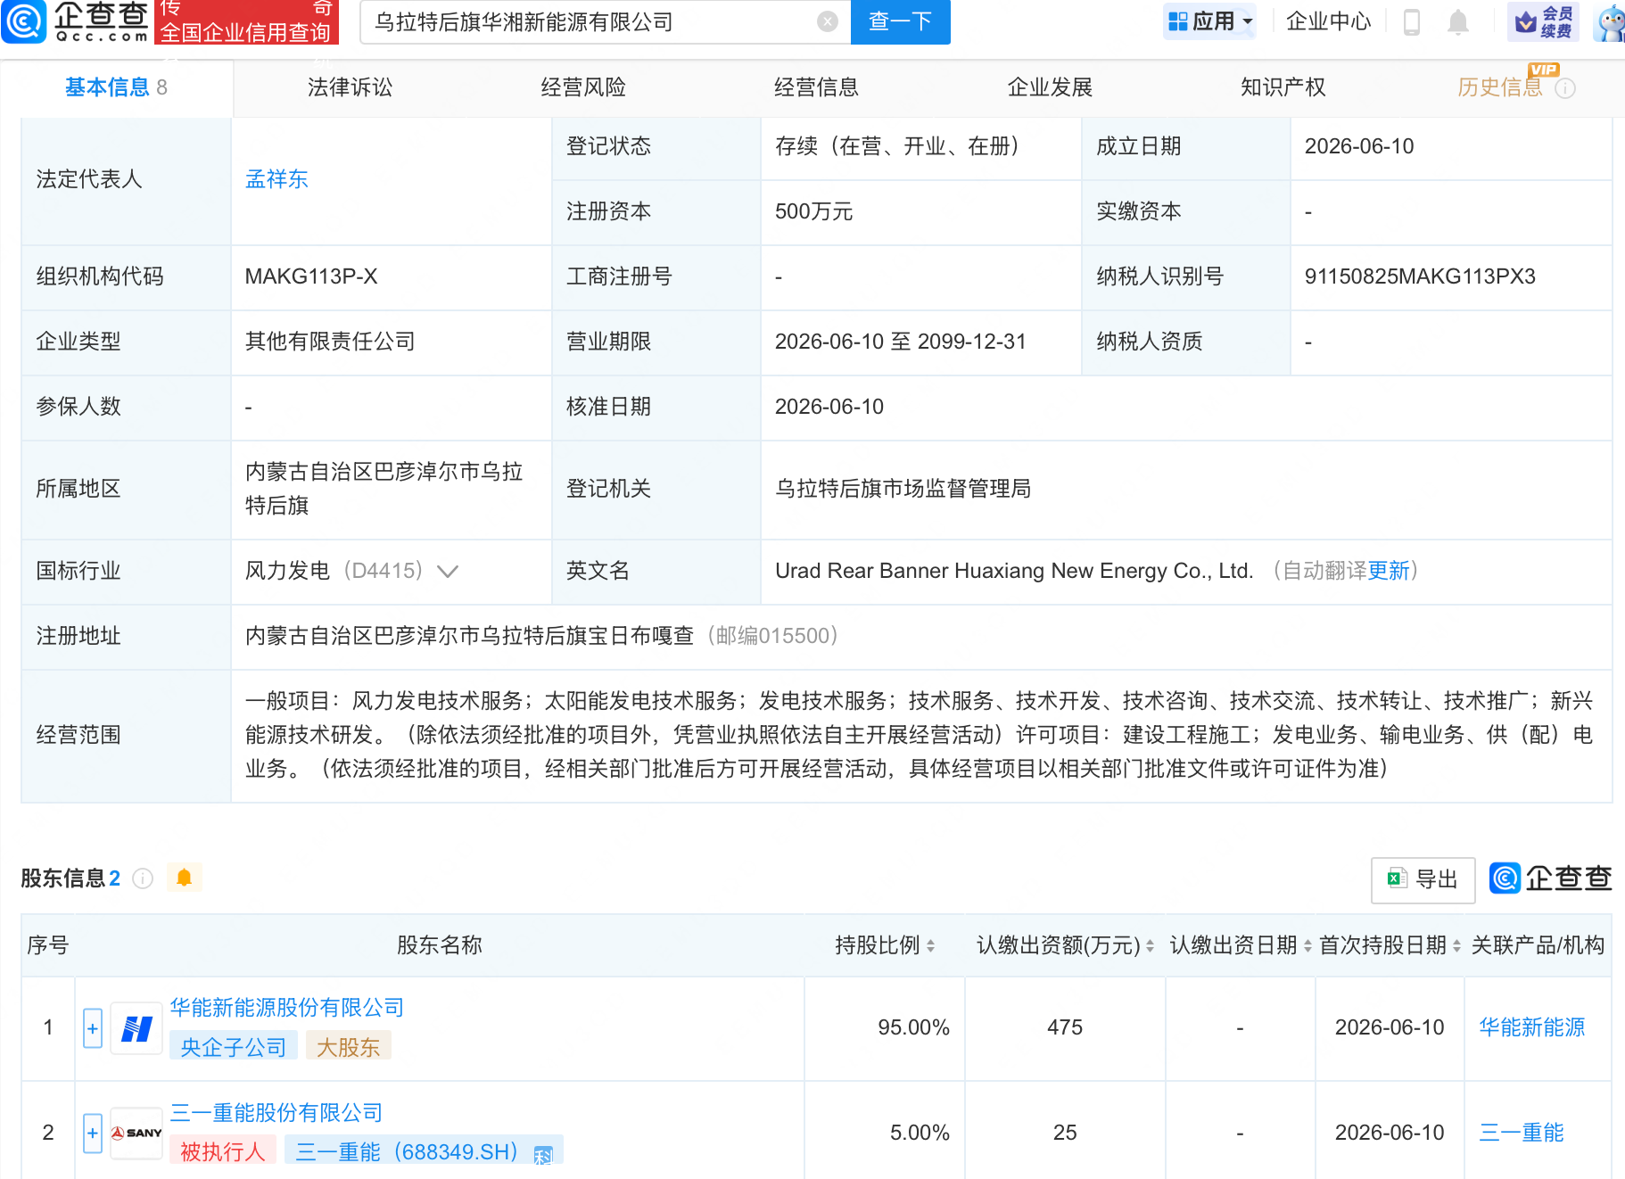Screen dimensions: 1625x1179
Task: Sort by 持股比例 column
Action: point(930,946)
